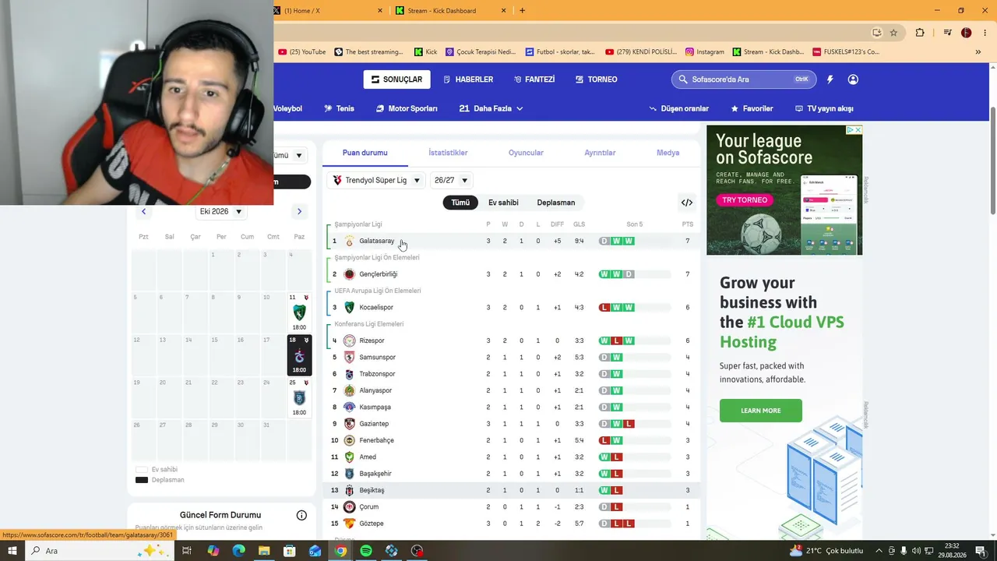Switch to the İstatistikler tab
The image size is (997, 561).
pyautogui.click(x=448, y=153)
